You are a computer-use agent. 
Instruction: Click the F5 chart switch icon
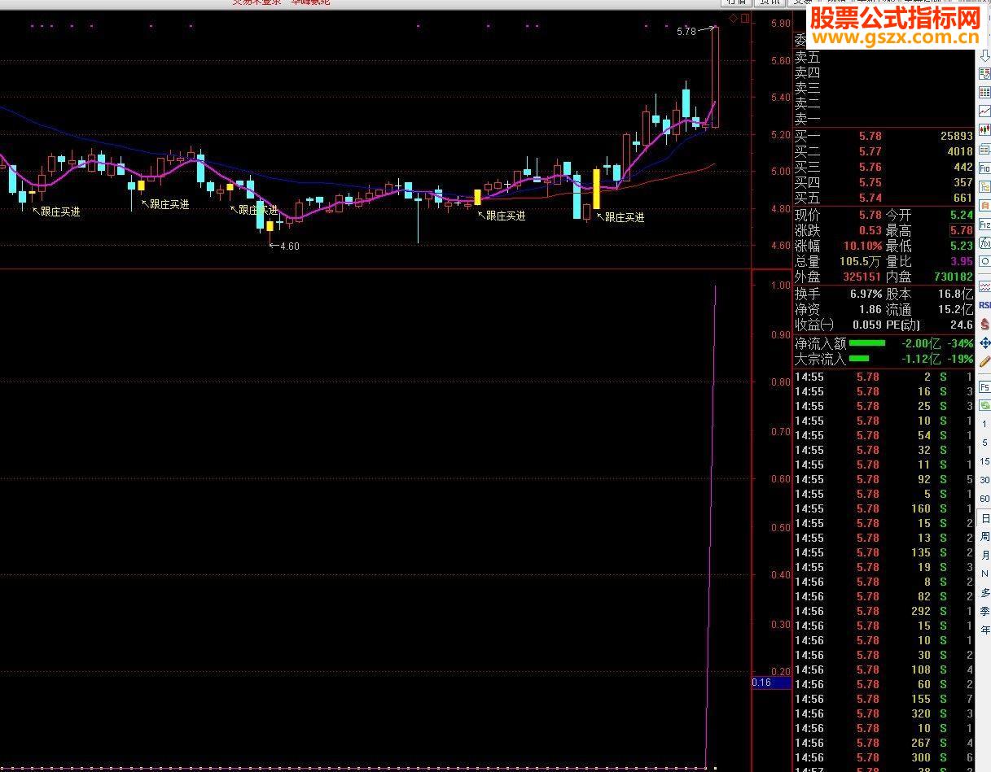point(984,387)
